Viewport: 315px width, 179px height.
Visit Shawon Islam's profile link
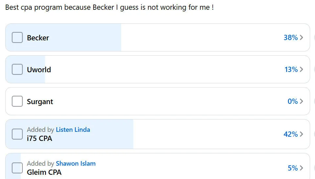coord(76,163)
